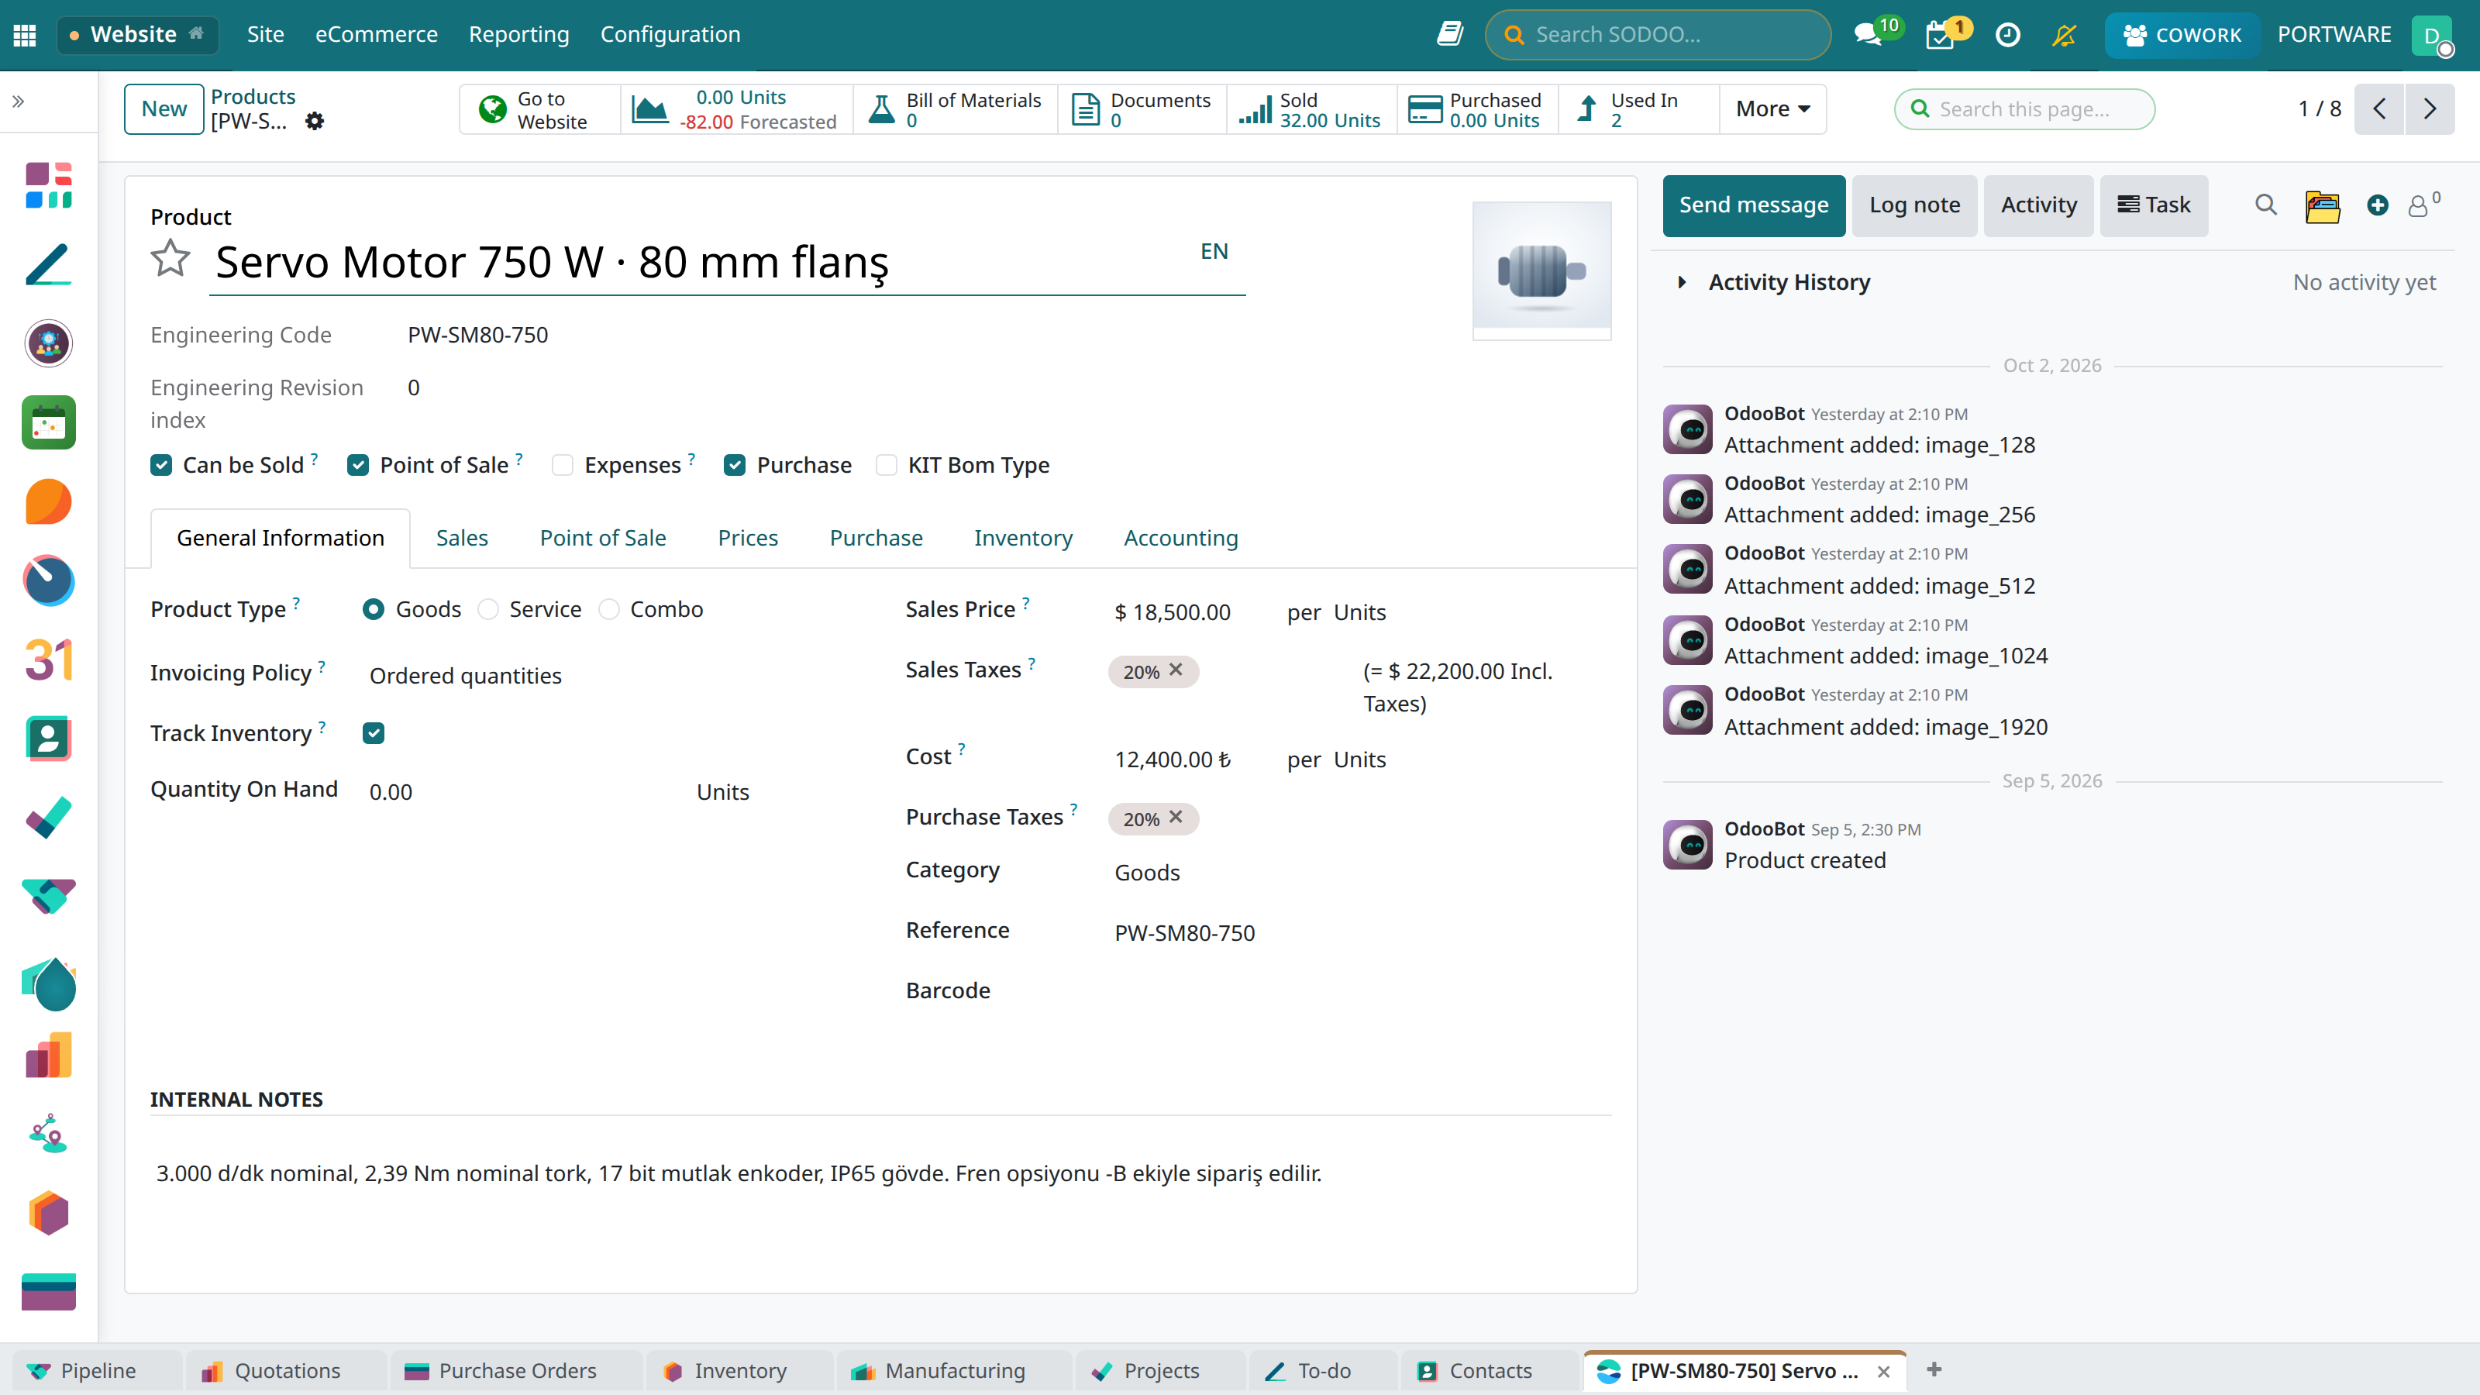Click the Log note button

pyautogui.click(x=1914, y=205)
